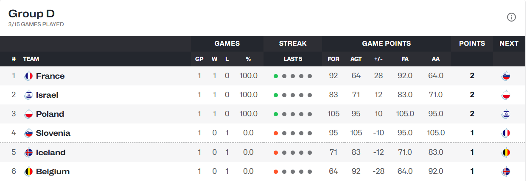Viewport: 527px width, 181px height.
Task: Open Iceland's next opponent Belgium flag
Action: click(505, 153)
